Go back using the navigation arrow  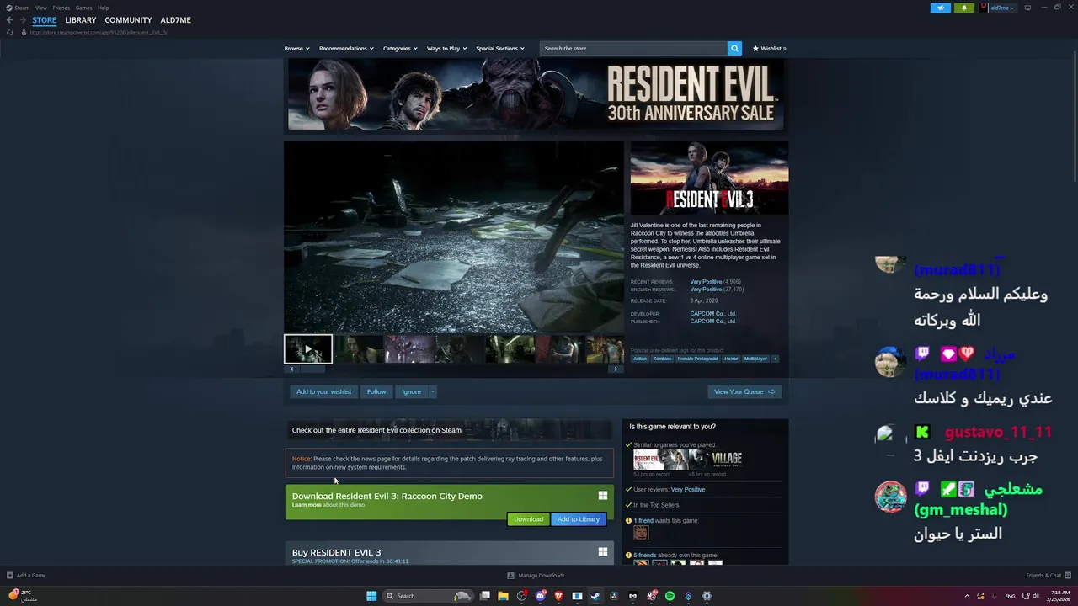(9, 20)
